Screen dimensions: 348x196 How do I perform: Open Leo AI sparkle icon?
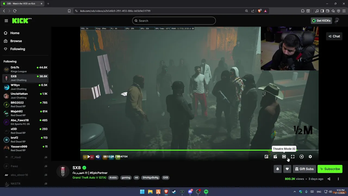(x=333, y=11)
